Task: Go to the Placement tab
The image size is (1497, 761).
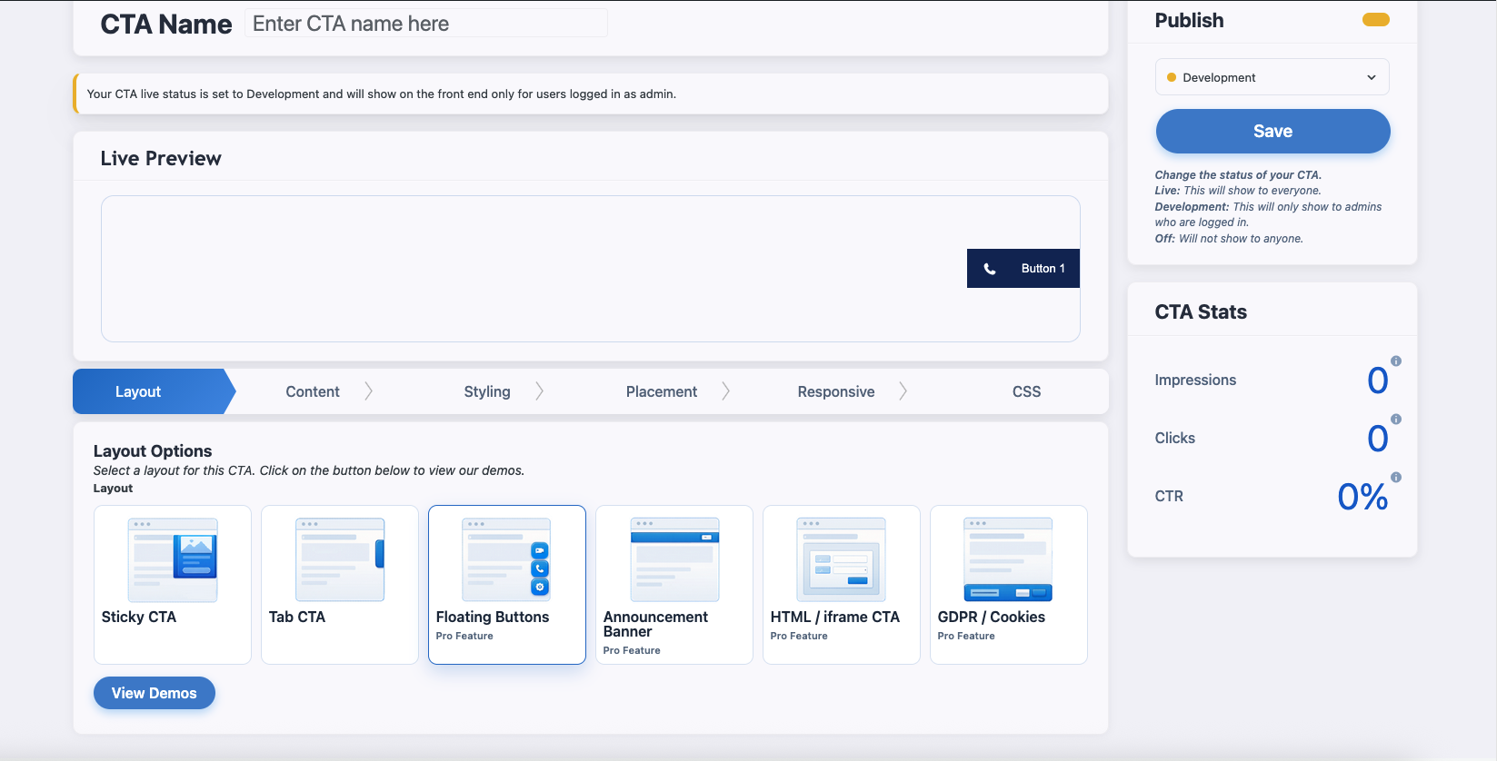Action: (x=662, y=391)
